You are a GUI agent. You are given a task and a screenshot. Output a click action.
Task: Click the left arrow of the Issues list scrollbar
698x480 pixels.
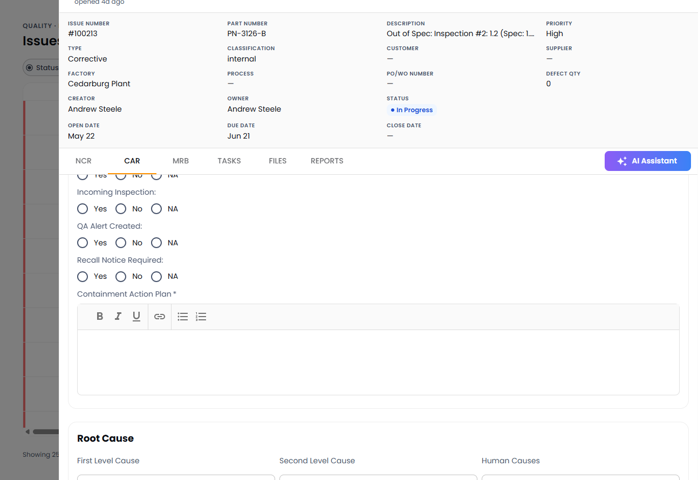(x=28, y=431)
